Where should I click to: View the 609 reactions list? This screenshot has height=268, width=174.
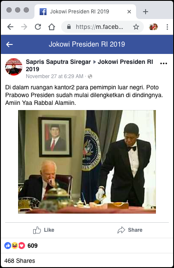point(21,246)
